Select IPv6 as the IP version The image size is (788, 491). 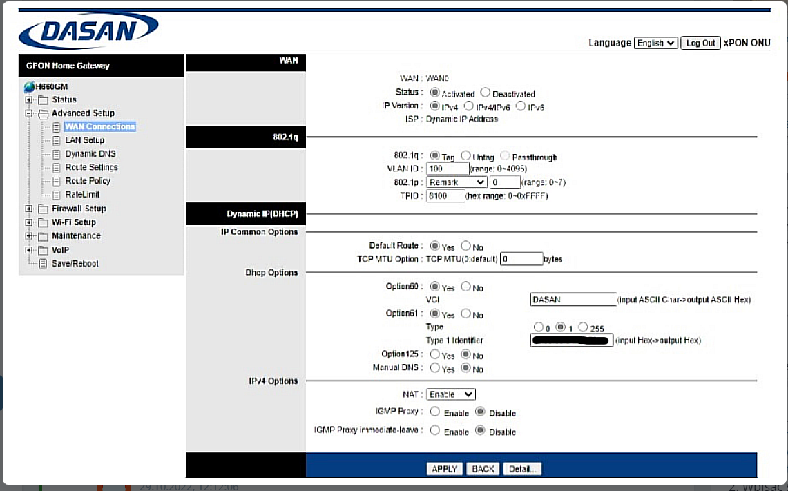pyautogui.click(x=521, y=106)
